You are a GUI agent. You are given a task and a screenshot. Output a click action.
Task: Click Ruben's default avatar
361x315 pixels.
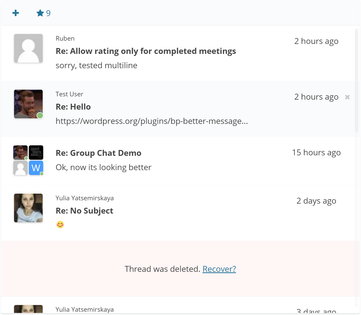coord(28,48)
